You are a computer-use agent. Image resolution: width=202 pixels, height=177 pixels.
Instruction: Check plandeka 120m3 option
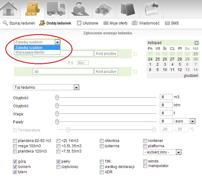[x=15, y=151]
